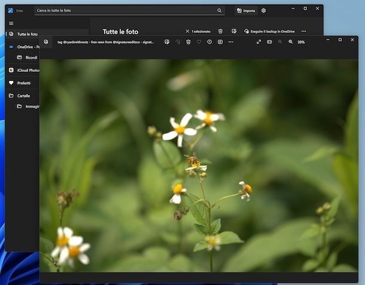Viewport: 365px width, 285px height.
Task: Open Preferiti in sidebar
Action: [20, 83]
